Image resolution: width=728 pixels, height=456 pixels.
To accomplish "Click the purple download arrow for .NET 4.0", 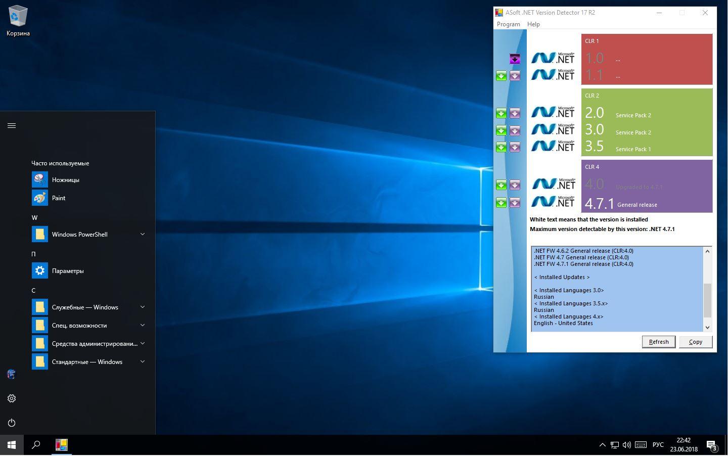I will 515,185.
